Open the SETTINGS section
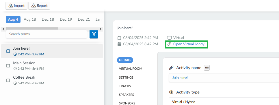 click(126, 77)
